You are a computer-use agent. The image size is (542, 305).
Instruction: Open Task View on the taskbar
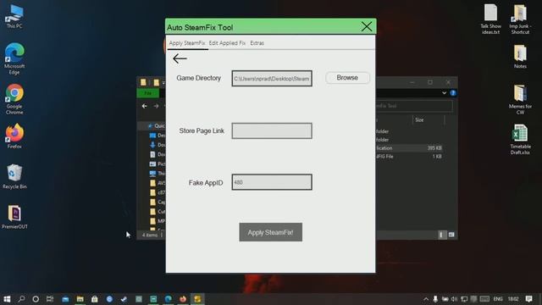tap(50, 299)
